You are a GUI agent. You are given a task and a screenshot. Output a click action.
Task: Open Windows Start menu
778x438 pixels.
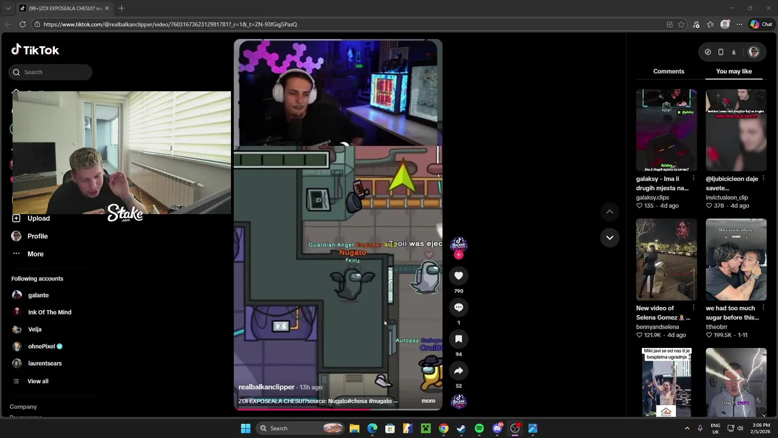point(246,428)
